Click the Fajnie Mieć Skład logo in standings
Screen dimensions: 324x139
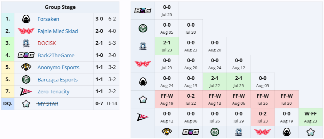click(26, 31)
